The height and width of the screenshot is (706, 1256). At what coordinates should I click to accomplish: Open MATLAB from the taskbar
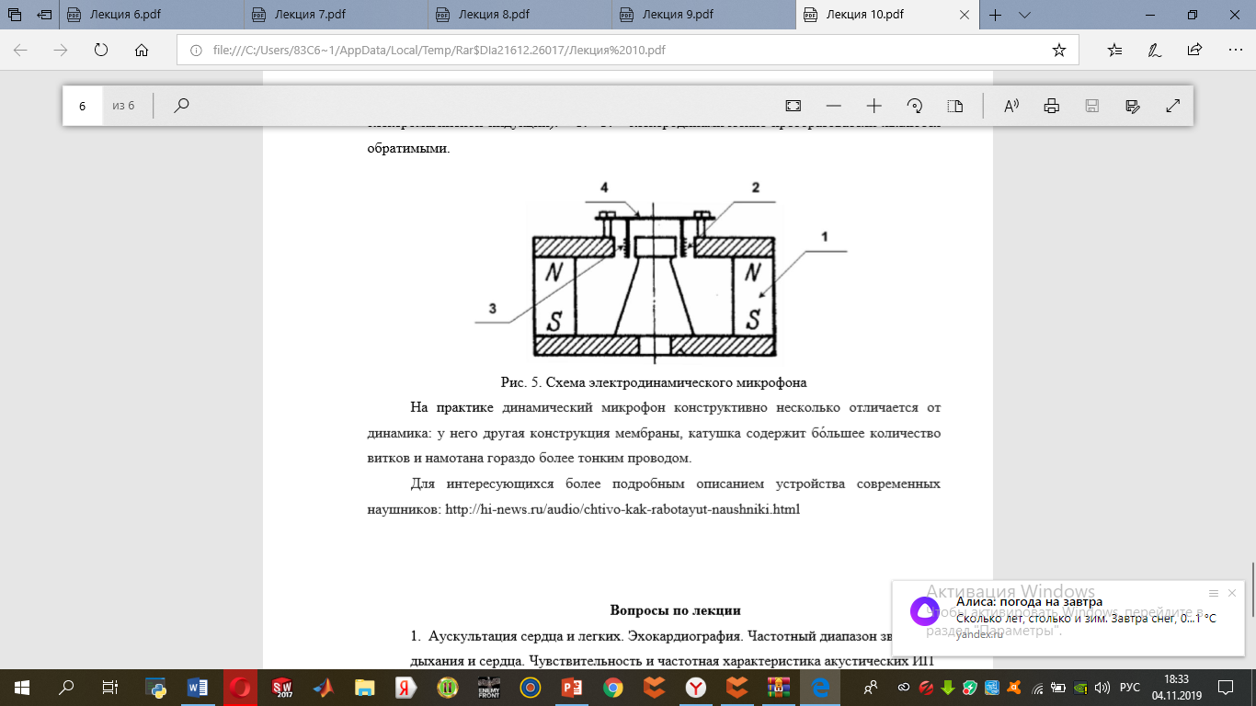coord(324,687)
